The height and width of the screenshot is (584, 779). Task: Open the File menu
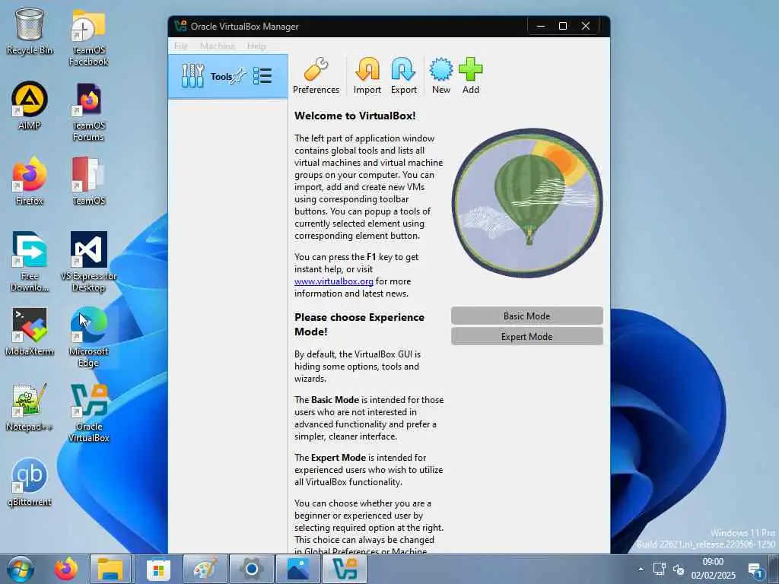[181, 46]
